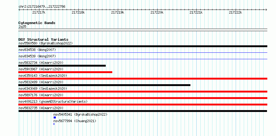Click the thin blue line of nsv834538
Viewport: 276px width, 136px height.
143,52
